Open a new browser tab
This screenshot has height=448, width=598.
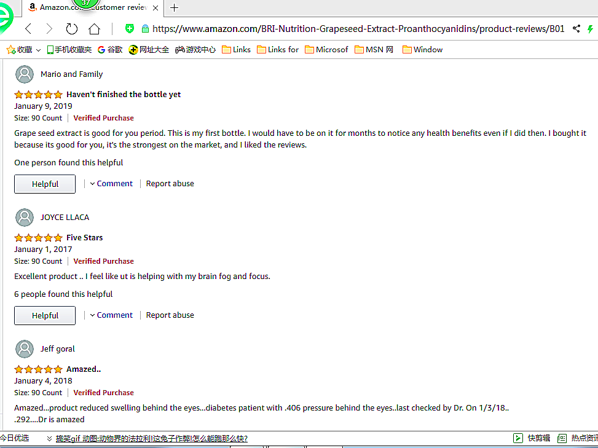coord(175,7)
